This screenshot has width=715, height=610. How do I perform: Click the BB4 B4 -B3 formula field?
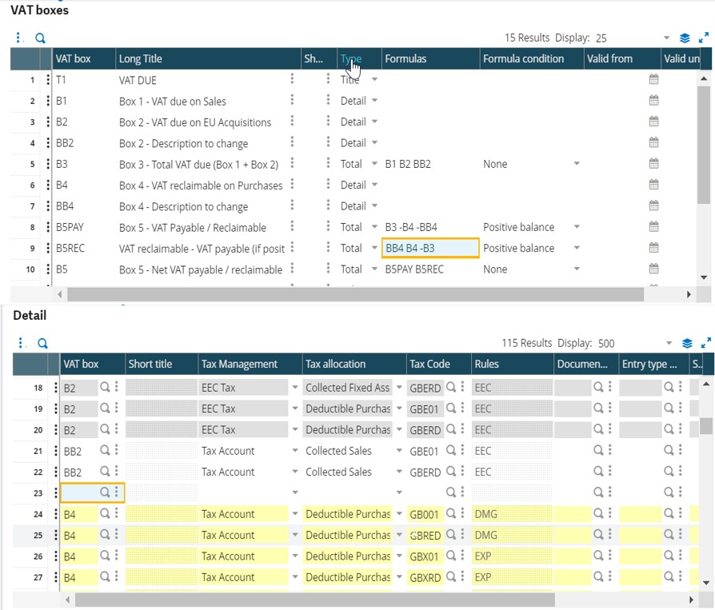tap(430, 248)
